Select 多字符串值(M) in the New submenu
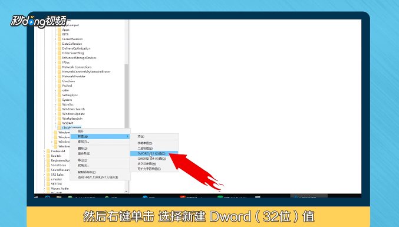 (x=154, y=164)
